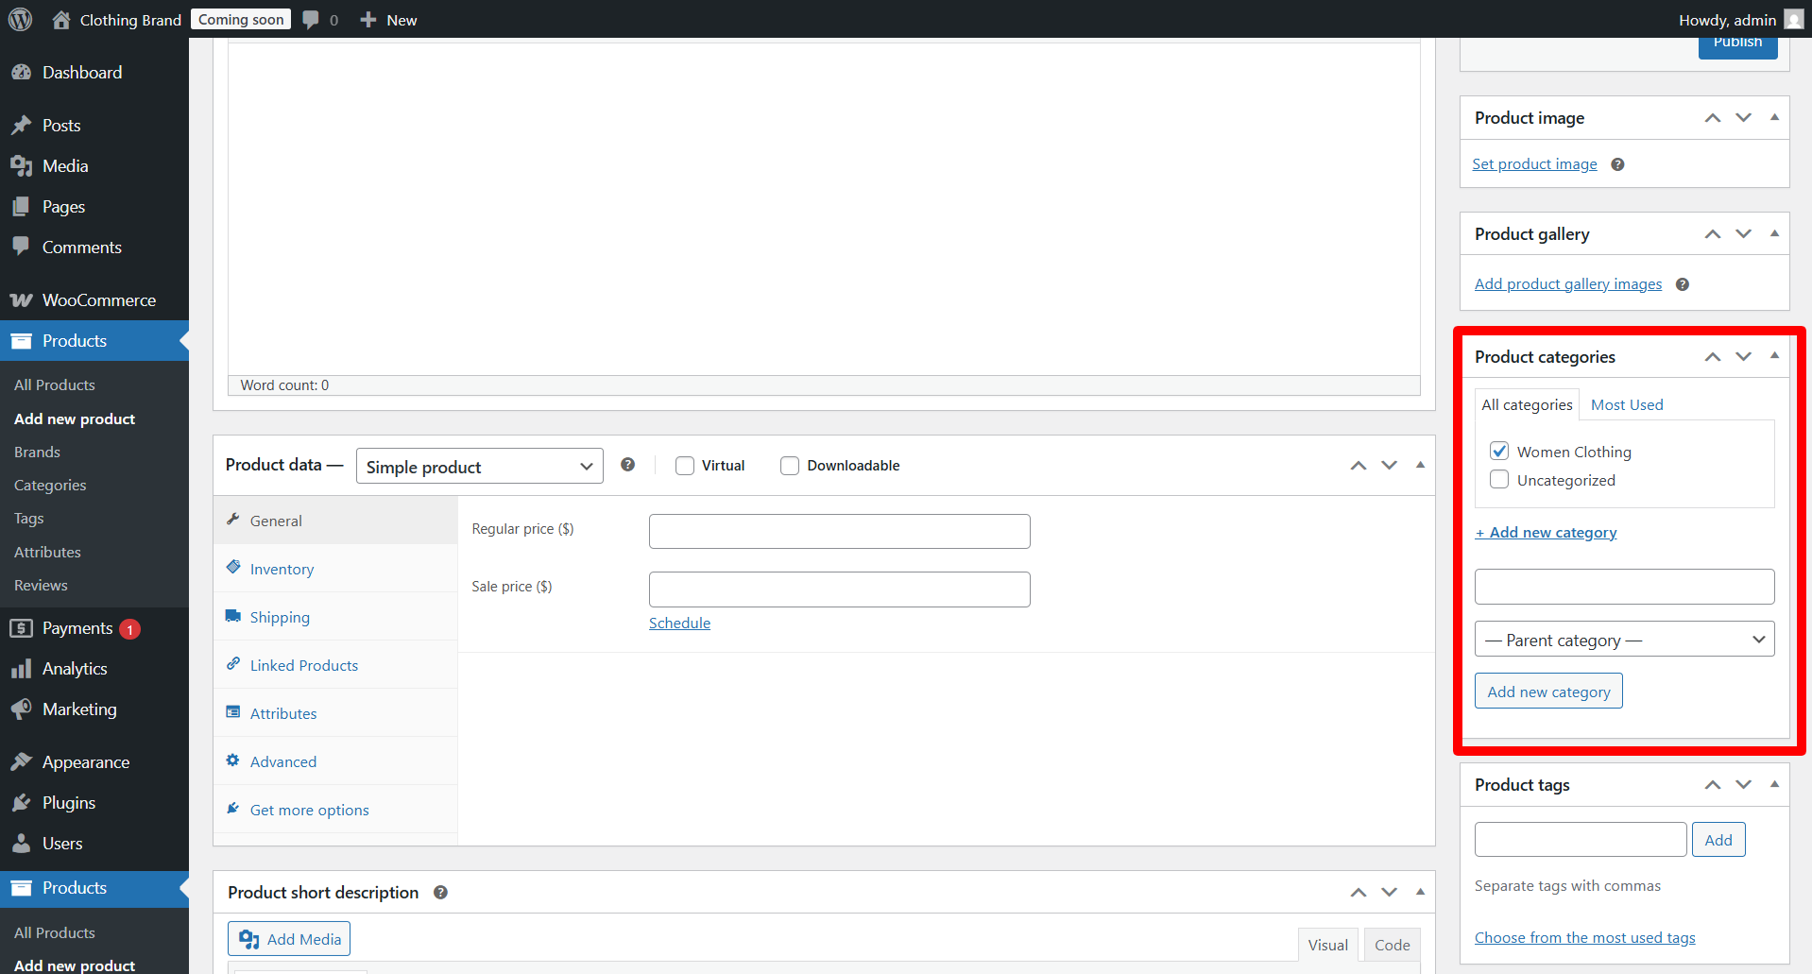Viewport: 1812px width, 974px height.
Task: Click the admin avatar icon
Action: click(x=1793, y=20)
